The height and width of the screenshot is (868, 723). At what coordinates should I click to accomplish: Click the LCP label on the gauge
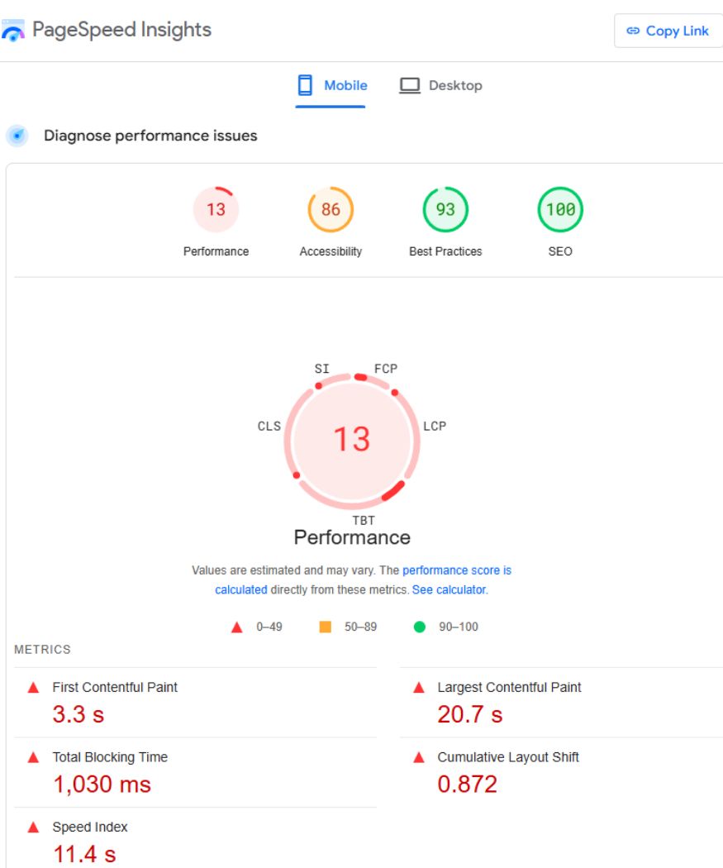coord(435,427)
